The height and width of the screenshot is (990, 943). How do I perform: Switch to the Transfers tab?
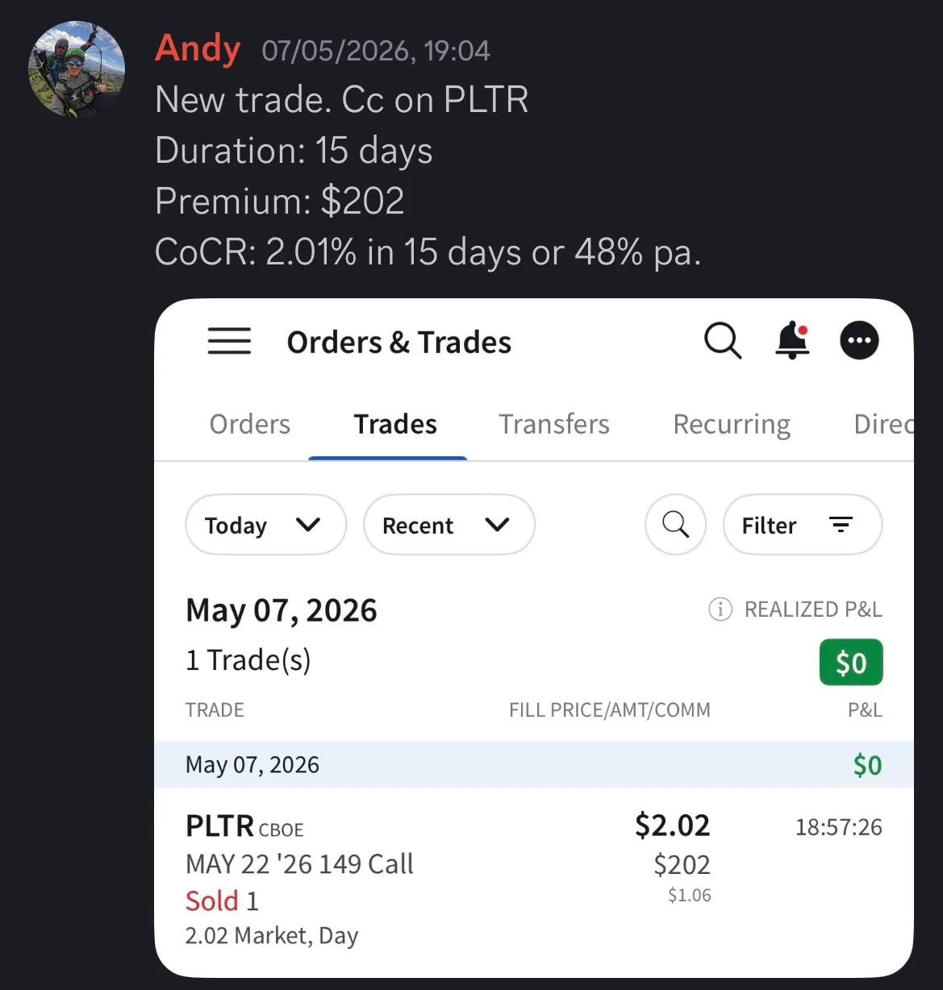pos(554,424)
